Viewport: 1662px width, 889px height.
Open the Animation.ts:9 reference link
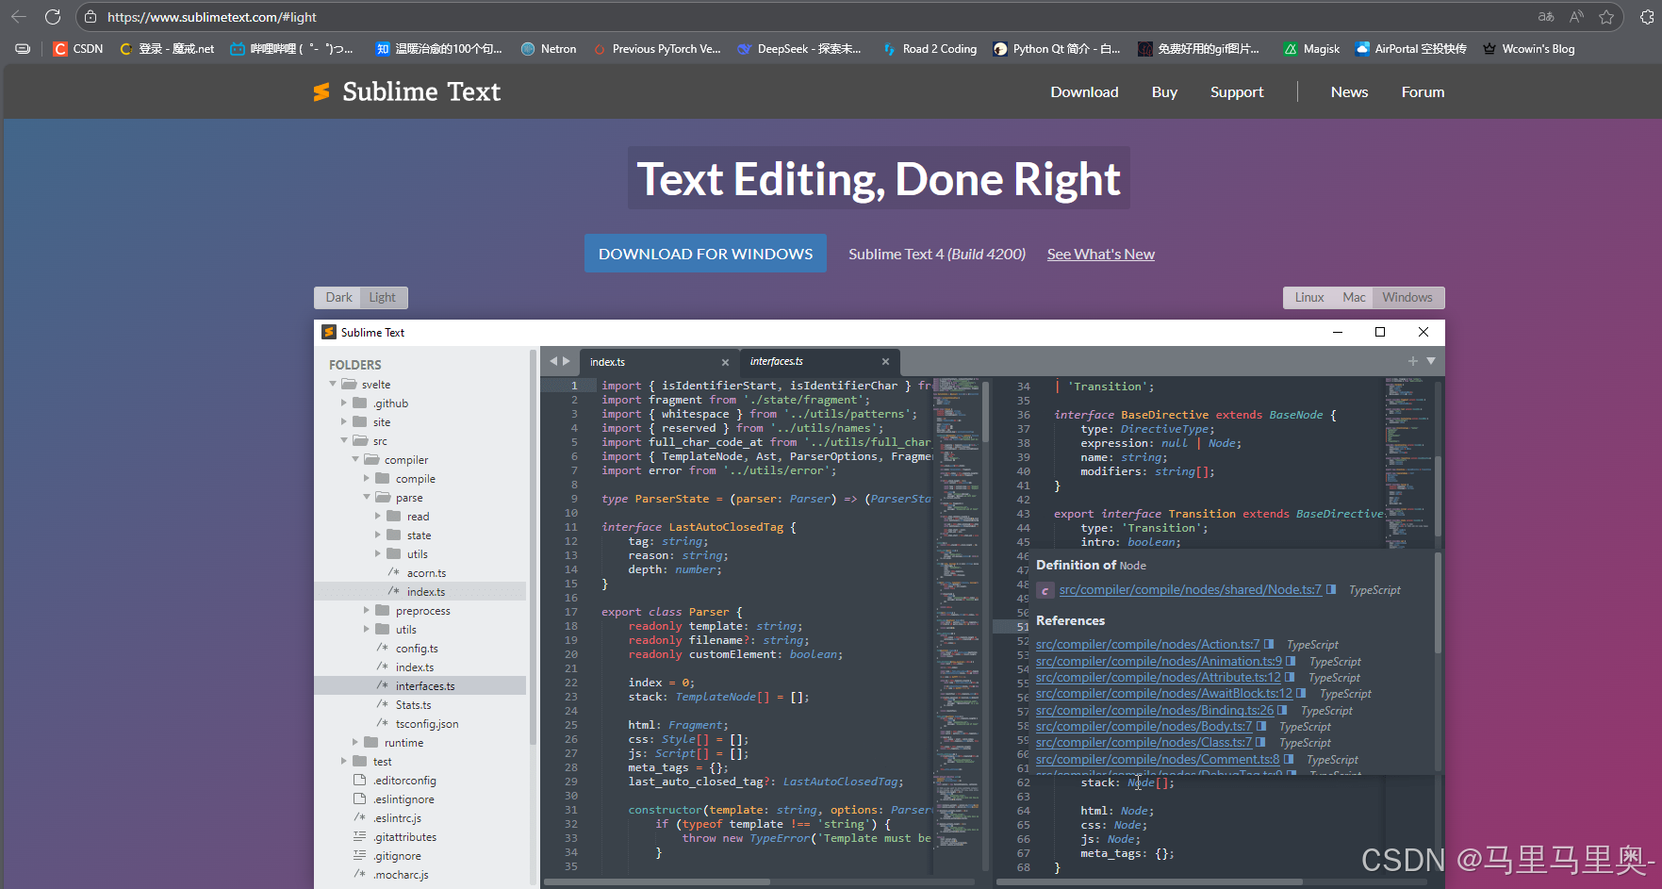click(1159, 661)
